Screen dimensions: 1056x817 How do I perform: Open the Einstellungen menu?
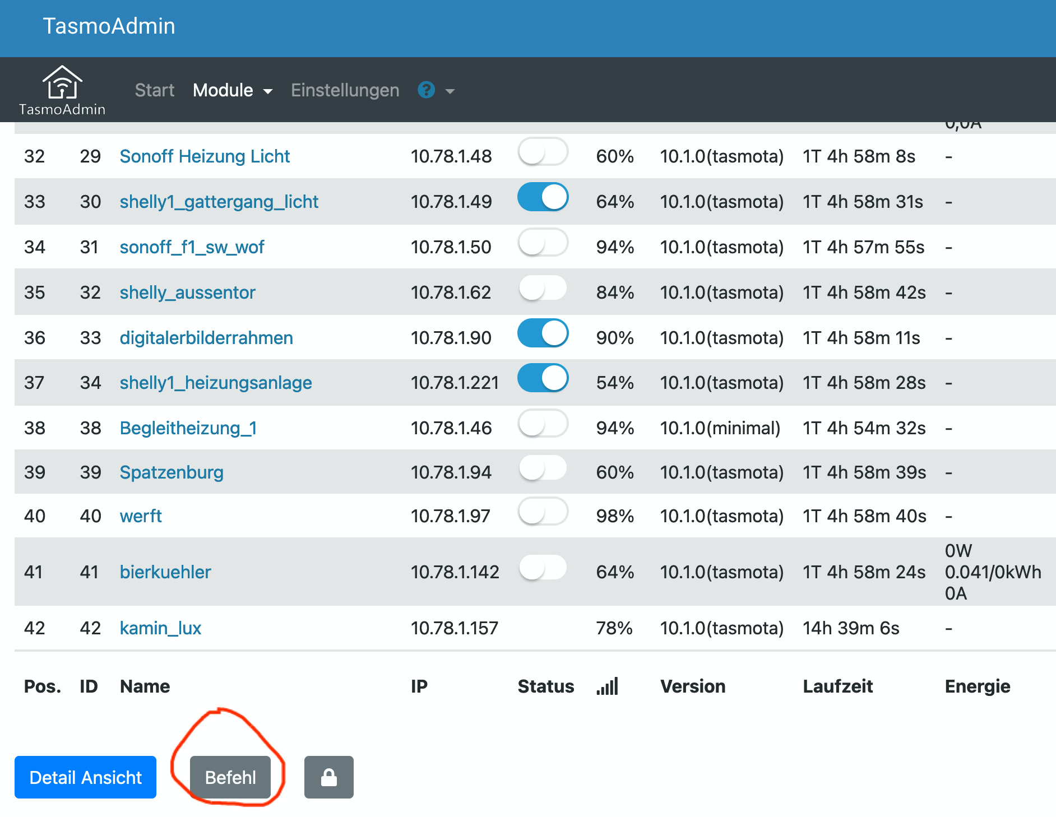(x=345, y=90)
